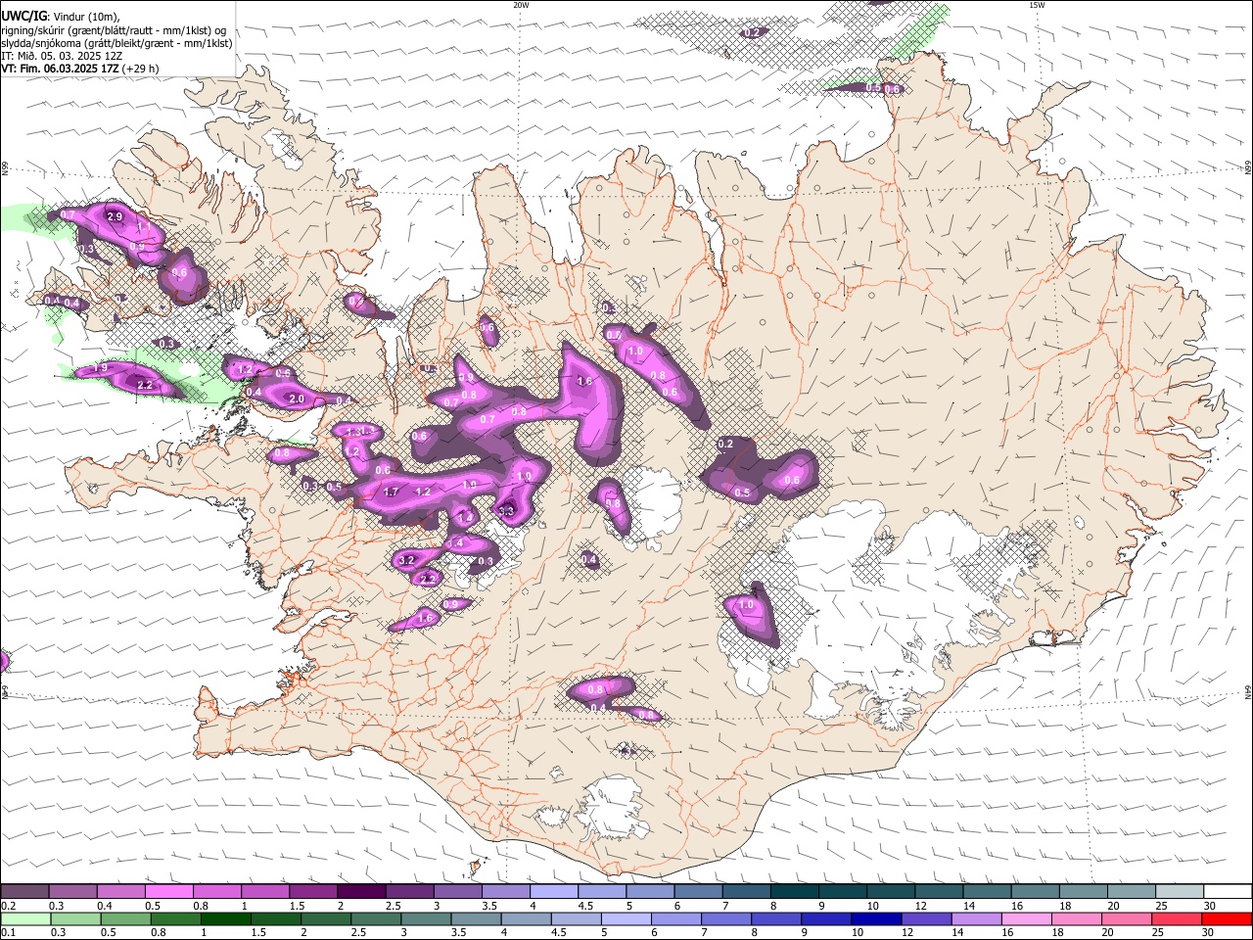This screenshot has width=1253, height=940.
Task: Click the 0.2 tick label in the legend
Action: 7,906
